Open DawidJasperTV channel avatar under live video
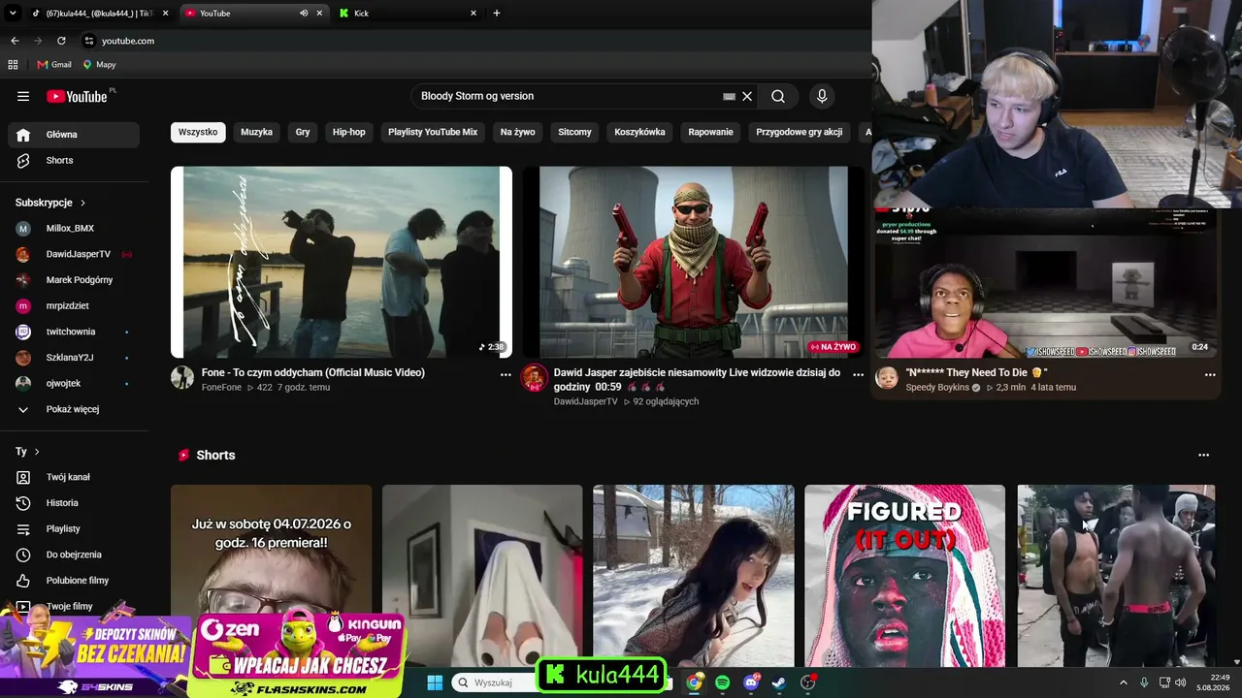 pyautogui.click(x=535, y=378)
